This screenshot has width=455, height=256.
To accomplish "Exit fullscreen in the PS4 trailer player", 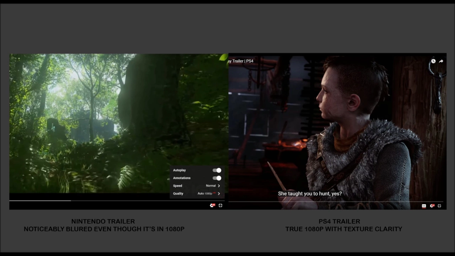I will [x=439, y=206].
